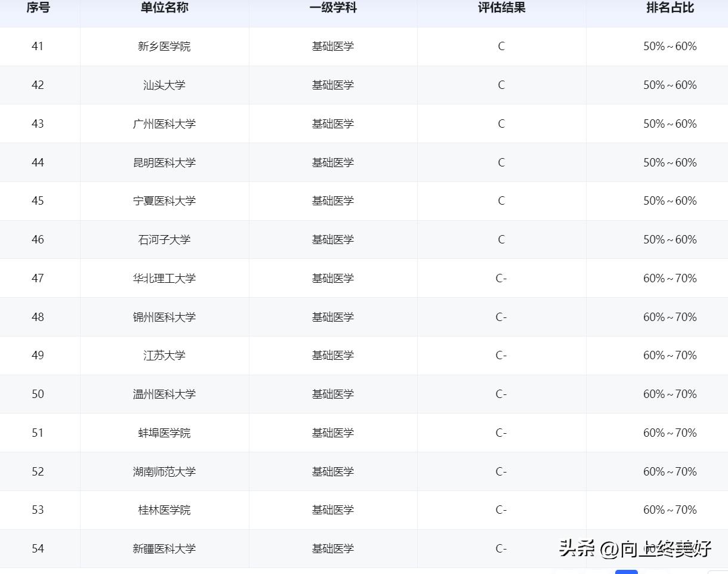Click the blue pagination button at page bottom
Image resolution: width=728 pixels, height=574 pixels.
click(x=625, y=572)
